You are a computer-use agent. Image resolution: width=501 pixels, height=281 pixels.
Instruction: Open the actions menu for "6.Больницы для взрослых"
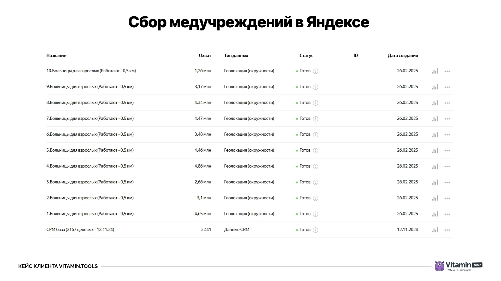tap(447, 135)
